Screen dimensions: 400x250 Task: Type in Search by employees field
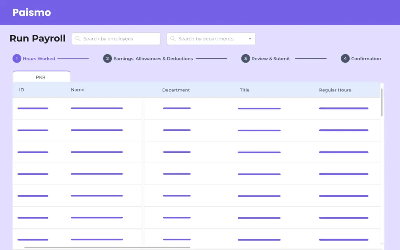(119, 39)
